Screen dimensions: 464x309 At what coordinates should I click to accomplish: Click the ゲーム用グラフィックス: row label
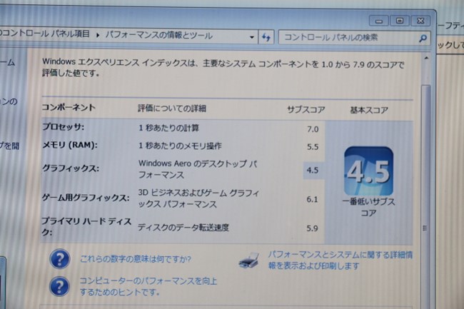86,198
